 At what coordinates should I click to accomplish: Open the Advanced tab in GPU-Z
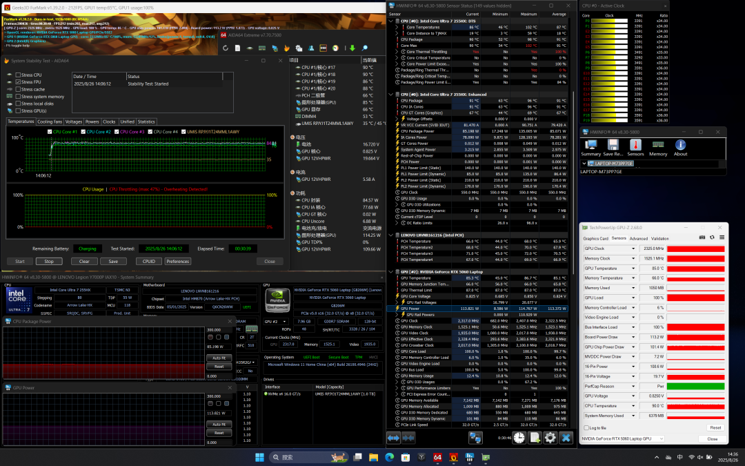tap(639, 238)
